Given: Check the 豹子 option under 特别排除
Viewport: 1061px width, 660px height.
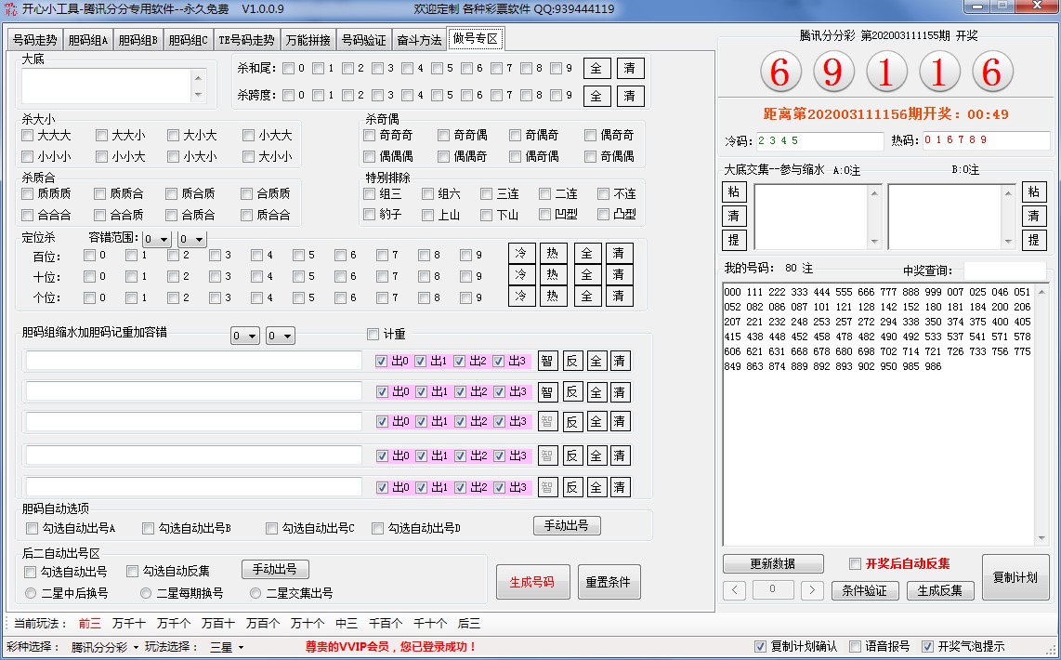Looking at the screenshot, I should [370, 215].
